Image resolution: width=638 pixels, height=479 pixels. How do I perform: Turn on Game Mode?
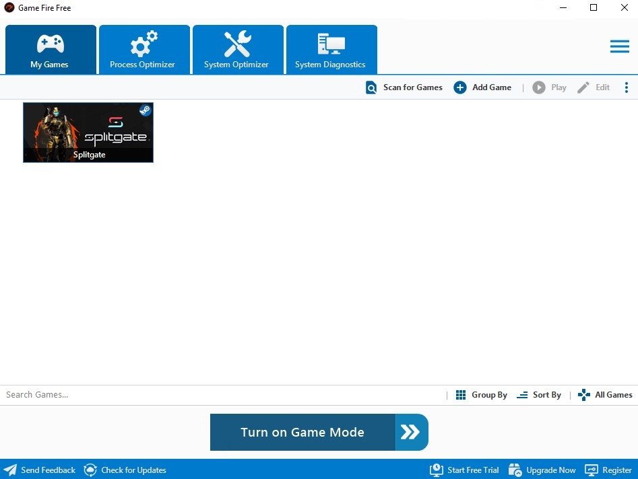[319, 433]
